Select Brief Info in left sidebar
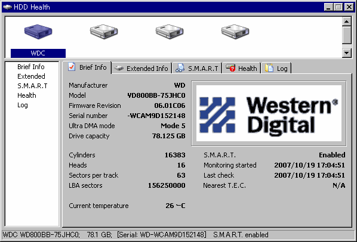 click(31, 67)
